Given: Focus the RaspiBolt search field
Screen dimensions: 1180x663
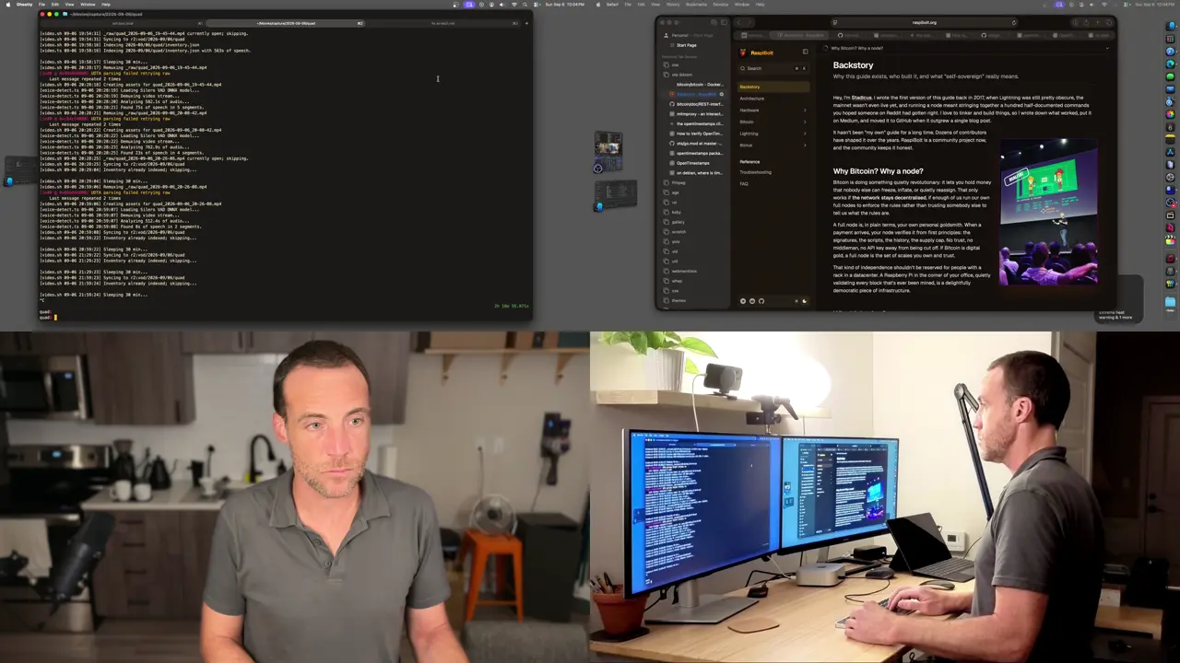Looking at the screenshot, I should click(773, 68).
